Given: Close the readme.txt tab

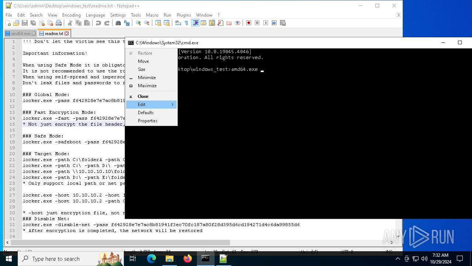Looking at the screenshot, I should 67,34.
